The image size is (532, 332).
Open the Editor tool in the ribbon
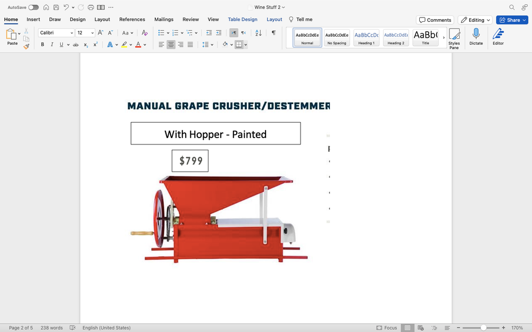pos(498,37)
